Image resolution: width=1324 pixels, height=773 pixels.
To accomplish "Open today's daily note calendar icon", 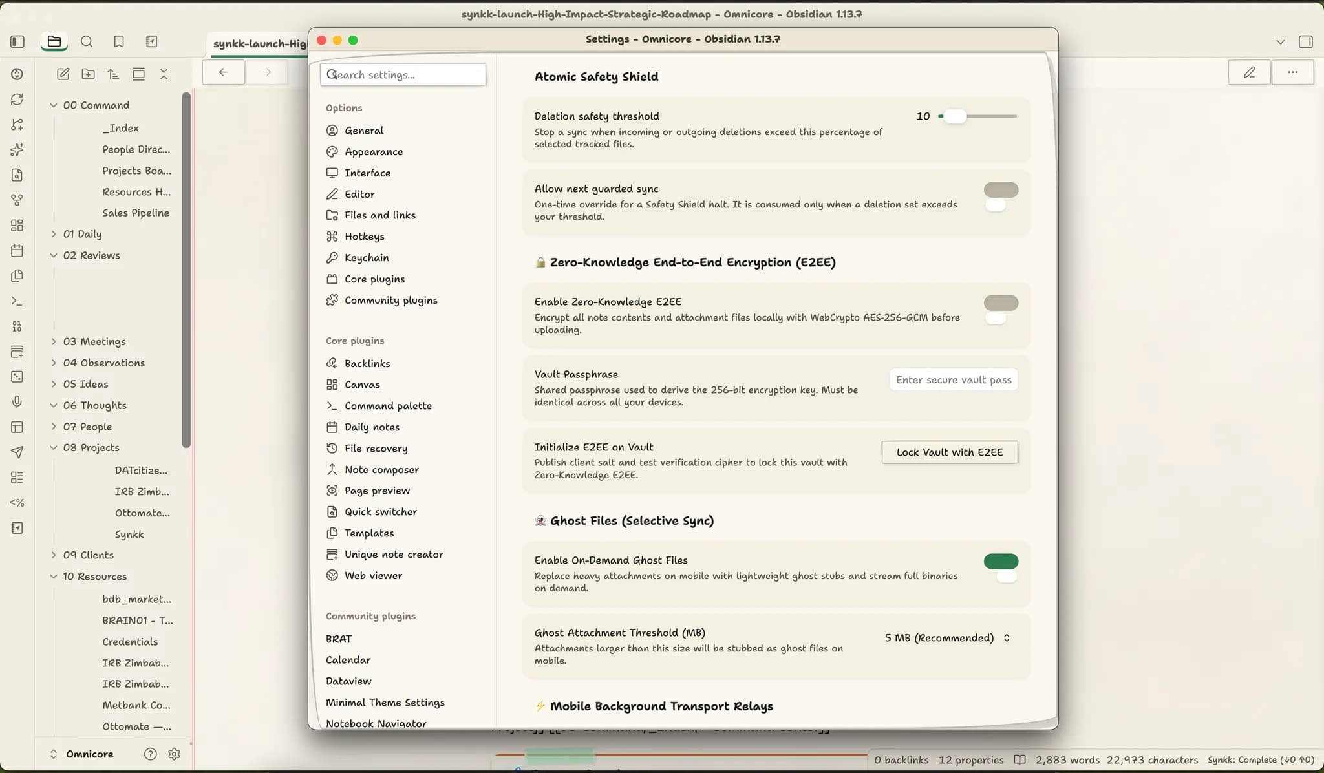I will 17,251.
